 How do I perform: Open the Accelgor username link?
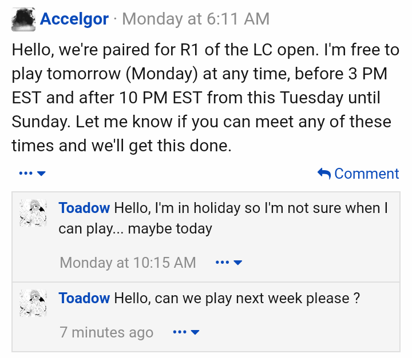74,19
